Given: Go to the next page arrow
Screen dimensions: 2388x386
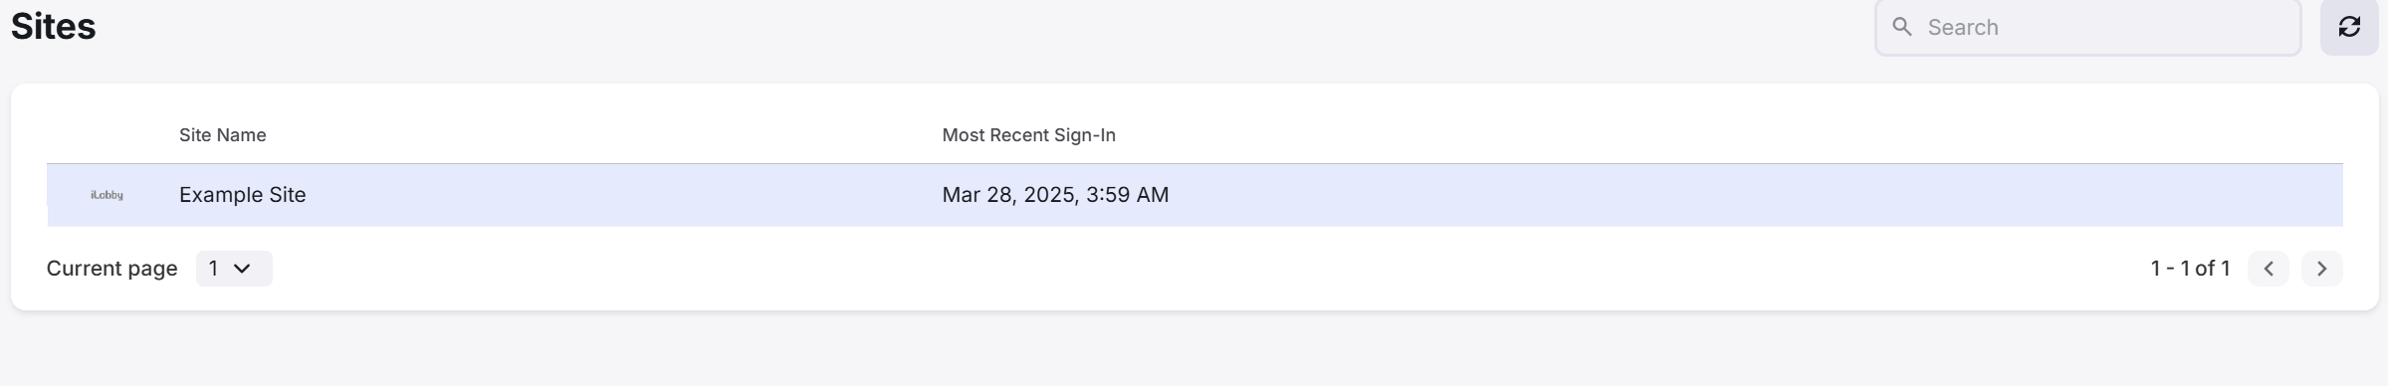Looking at the screenshot, I should coord(2321,269).
